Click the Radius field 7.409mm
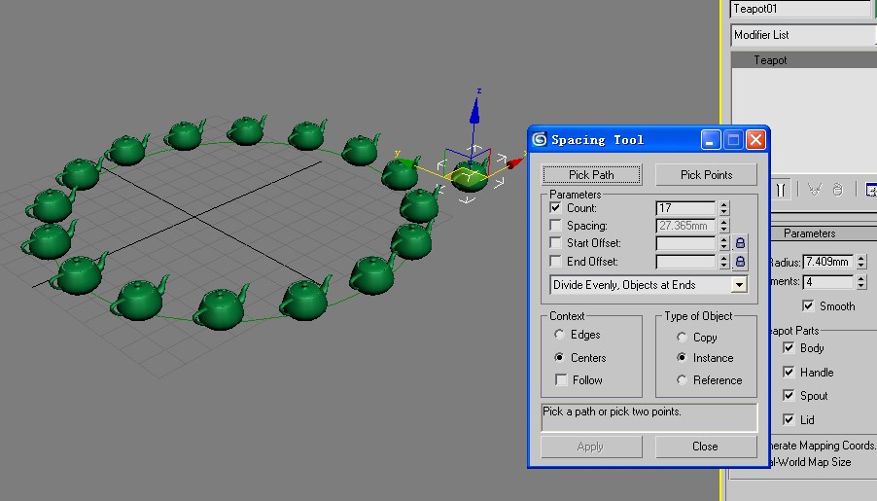 (x=828, y=262)
